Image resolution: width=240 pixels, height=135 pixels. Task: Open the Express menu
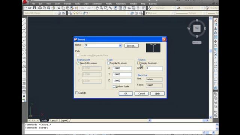153,4
